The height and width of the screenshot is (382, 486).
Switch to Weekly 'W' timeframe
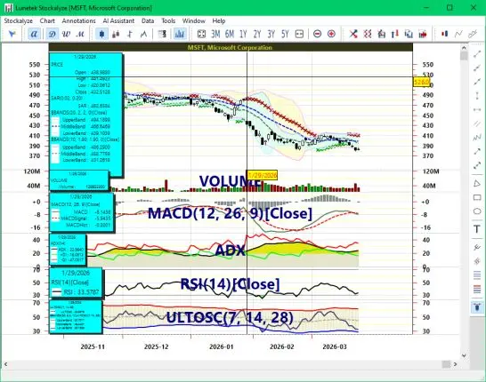pyautogui.click(x=66, y=34)
